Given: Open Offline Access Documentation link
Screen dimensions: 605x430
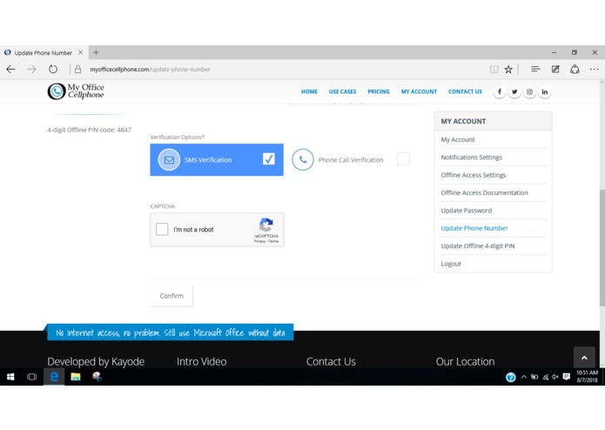Looking at the screenshot, I should [484, 193].
